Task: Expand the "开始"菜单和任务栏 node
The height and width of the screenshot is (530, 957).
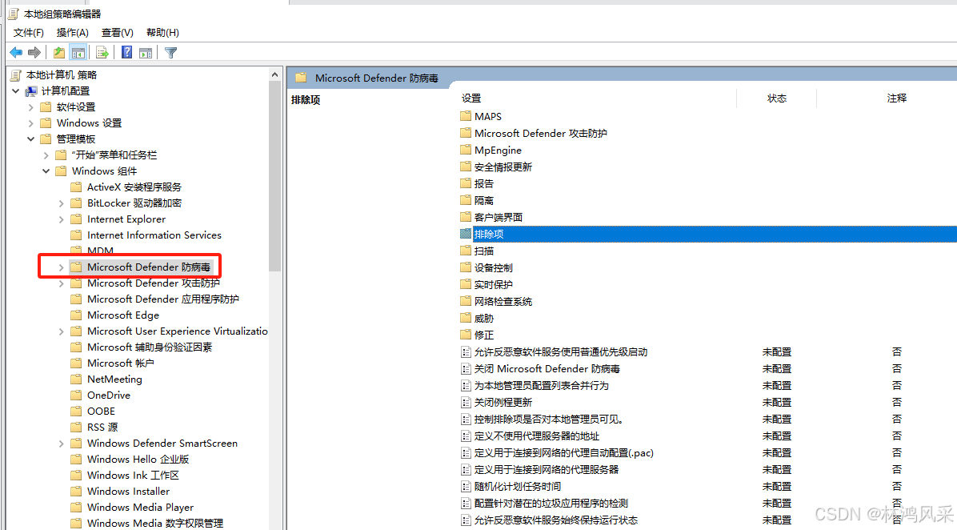Action: click(46, 155)
